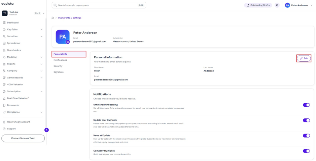
Task: Click User profile & Settings breadcrumb link
Action: [70, 18]
